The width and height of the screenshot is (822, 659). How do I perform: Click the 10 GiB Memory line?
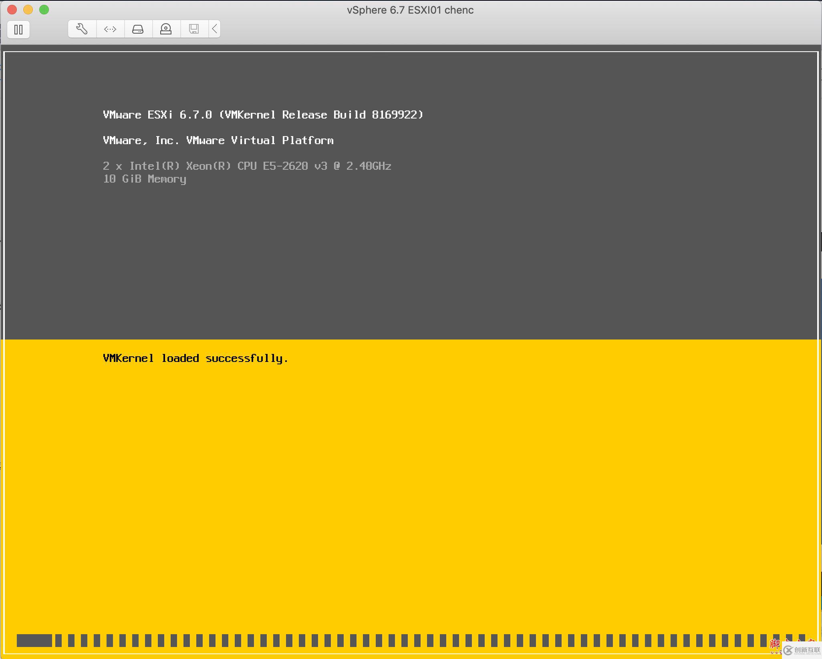coord(144,179)
